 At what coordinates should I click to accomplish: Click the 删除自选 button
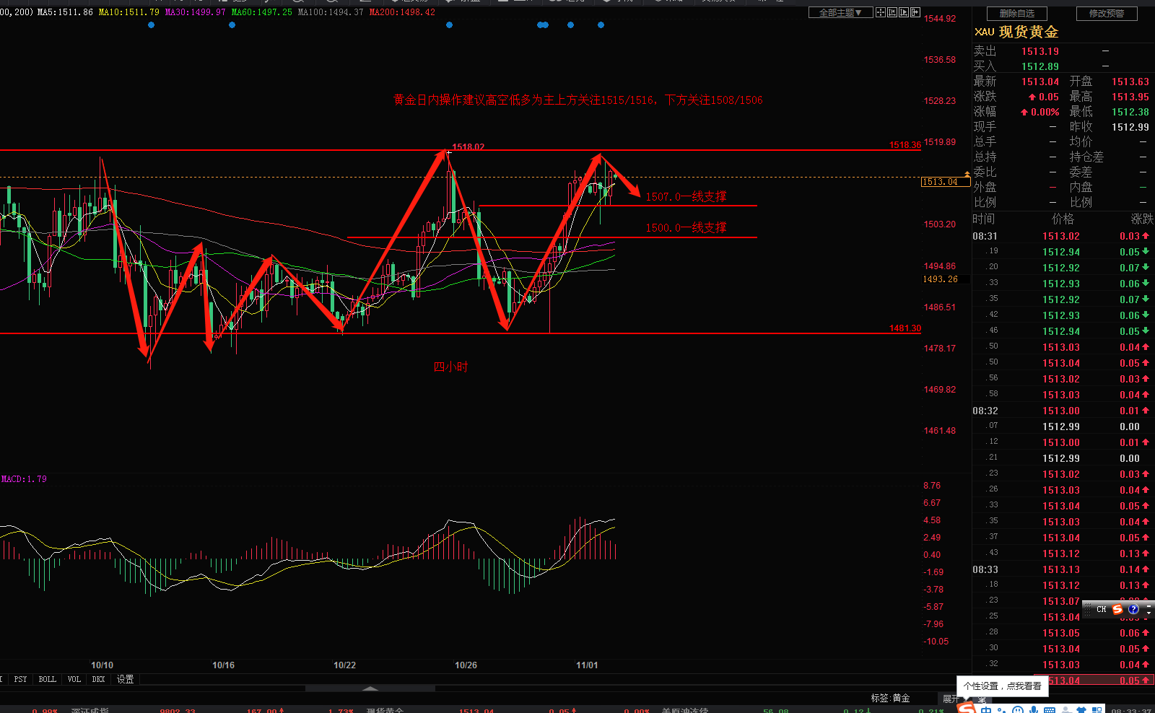(x=1017, y=14)
